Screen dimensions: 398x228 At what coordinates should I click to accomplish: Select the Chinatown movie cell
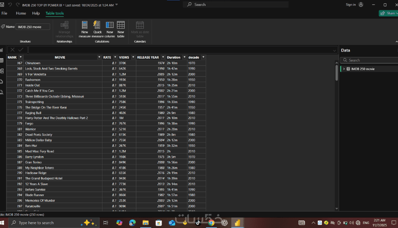tap(63, 63)
